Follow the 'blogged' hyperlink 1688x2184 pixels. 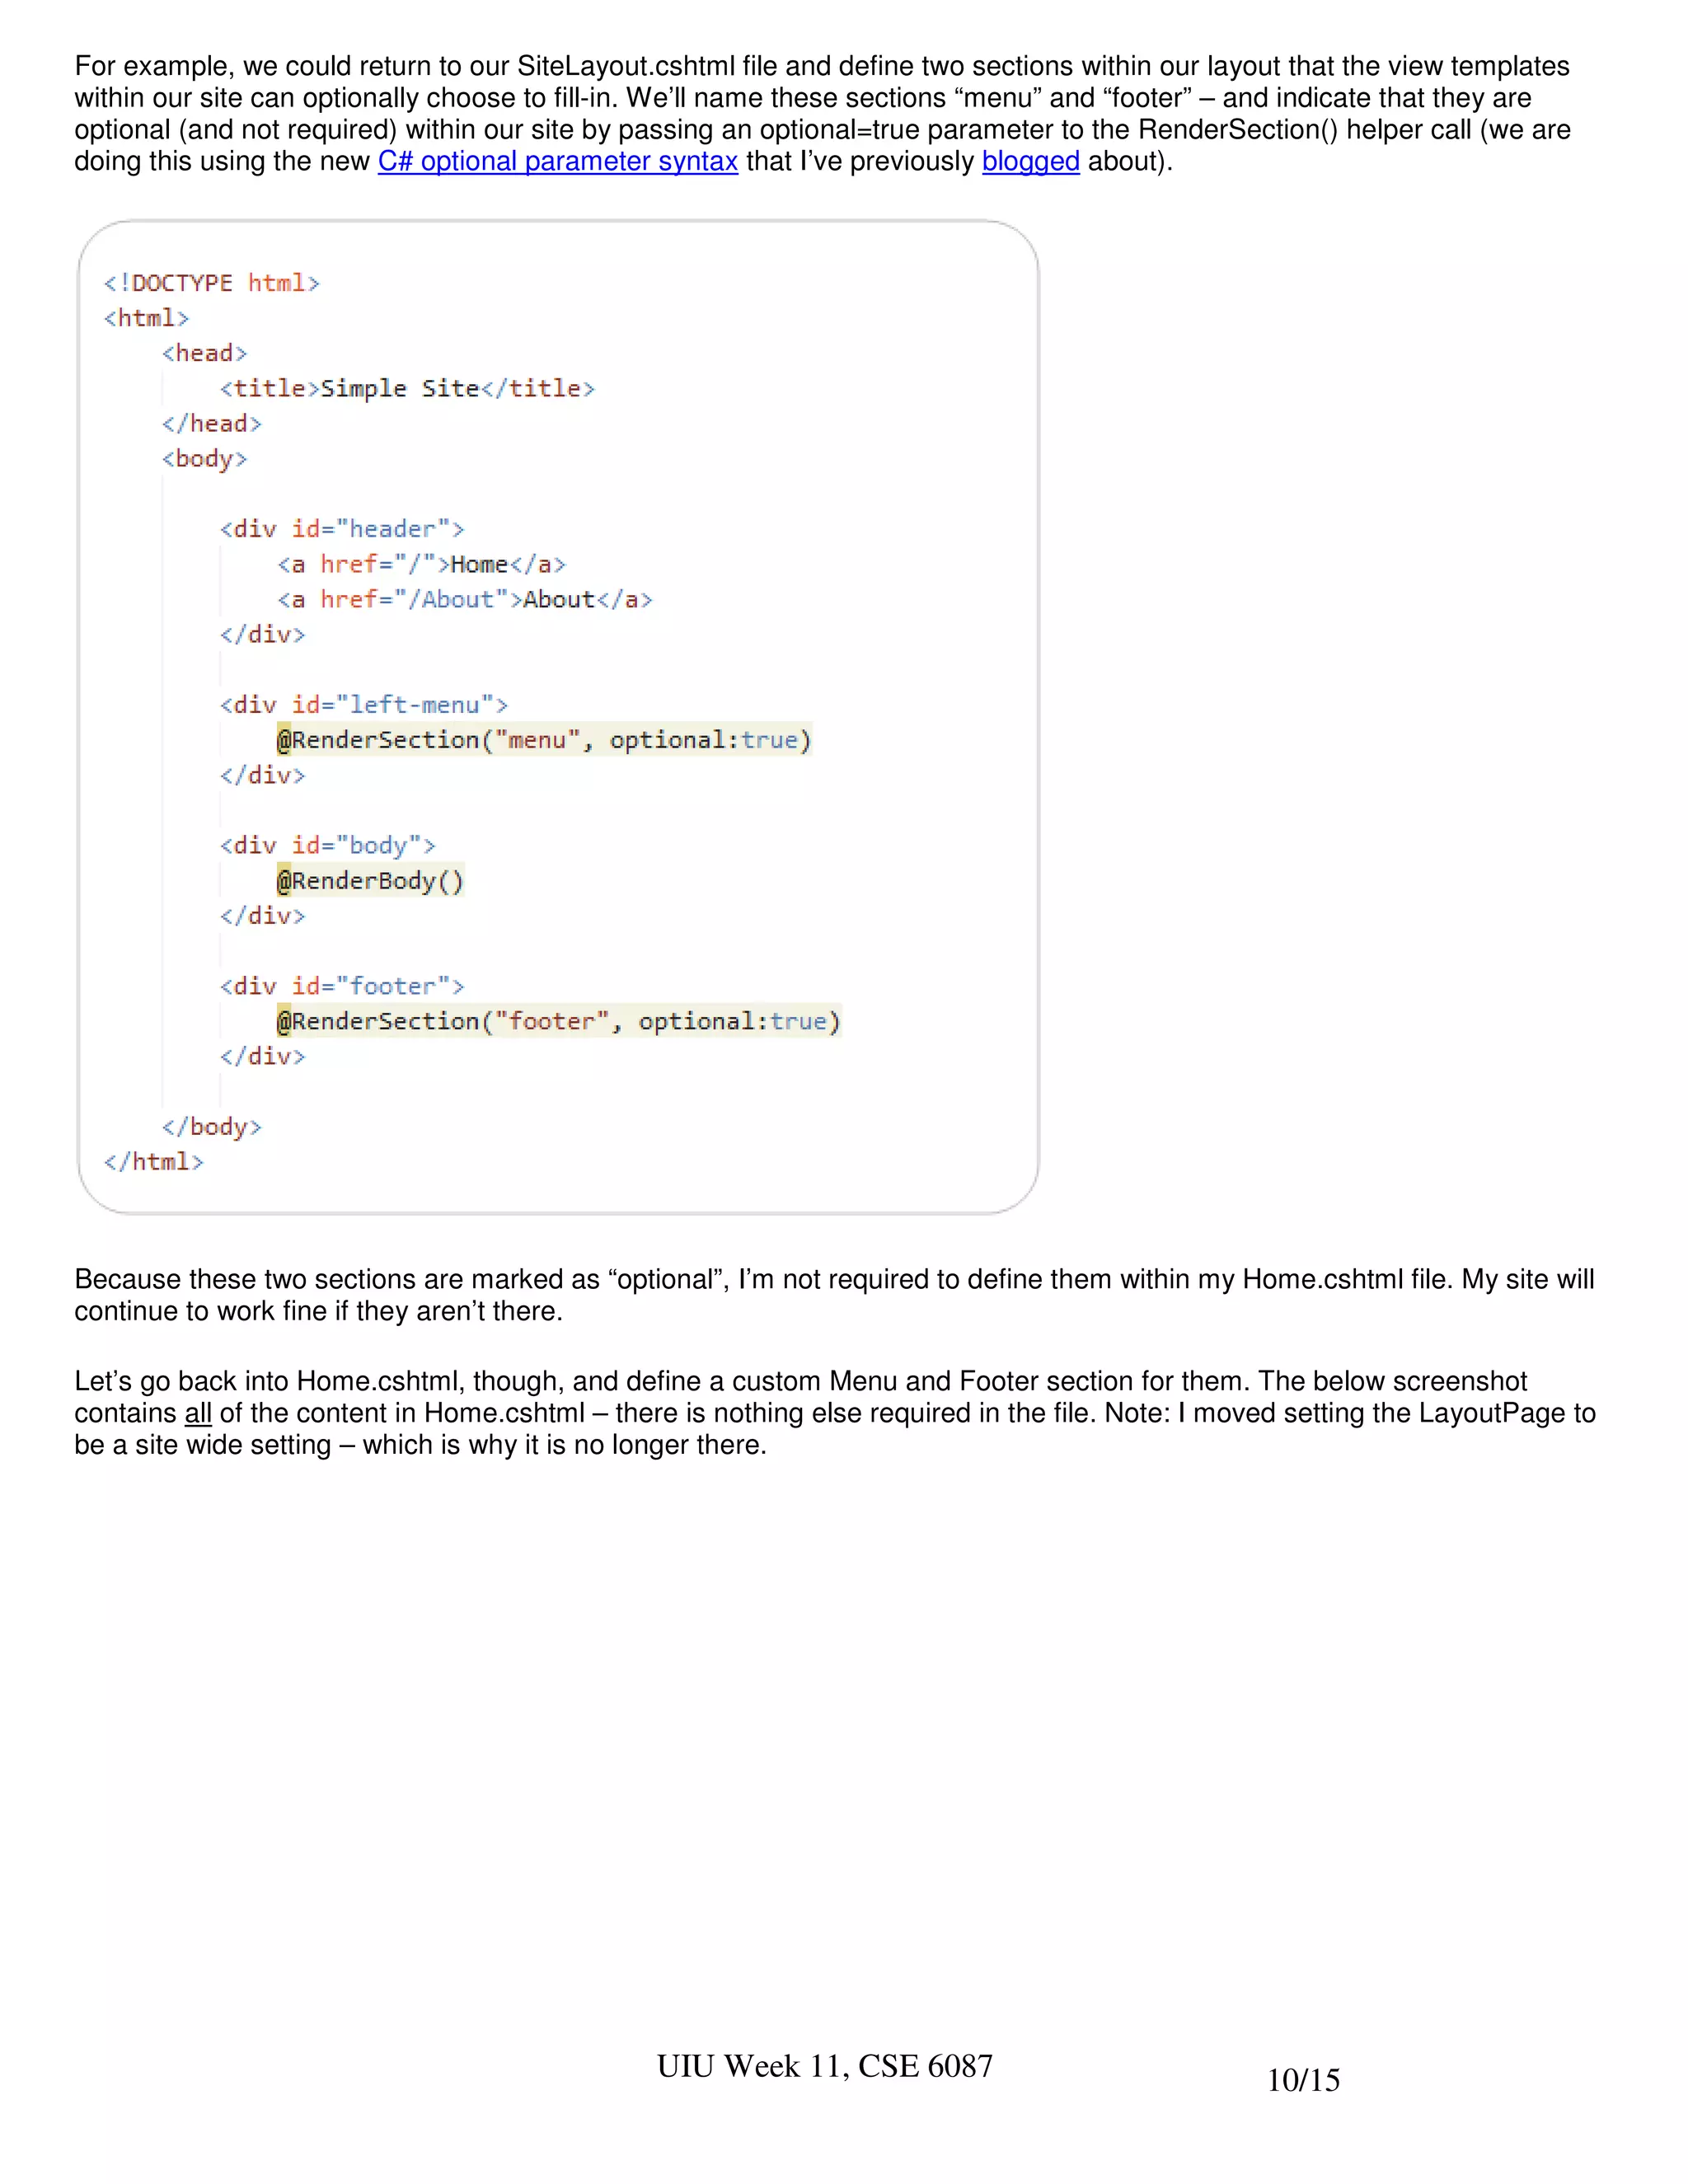click(1031, 161)
